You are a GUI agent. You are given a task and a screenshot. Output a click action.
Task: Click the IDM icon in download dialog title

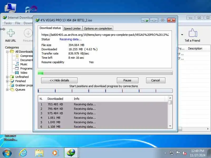pos(37,20)
